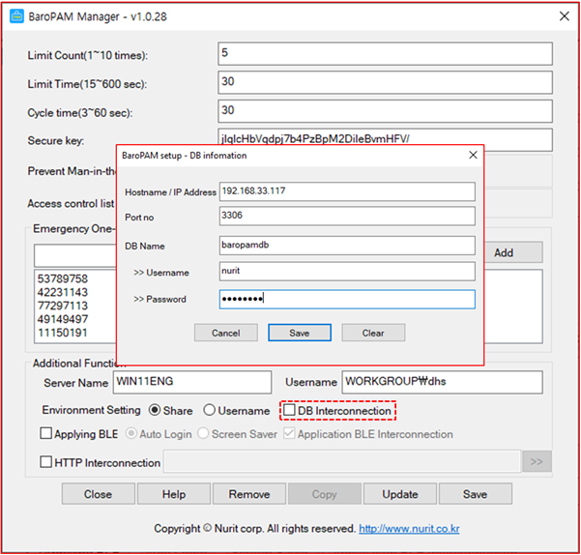Select the Screen Saver radio button
The height and width of the screenshot is (555, 581).
203,433
